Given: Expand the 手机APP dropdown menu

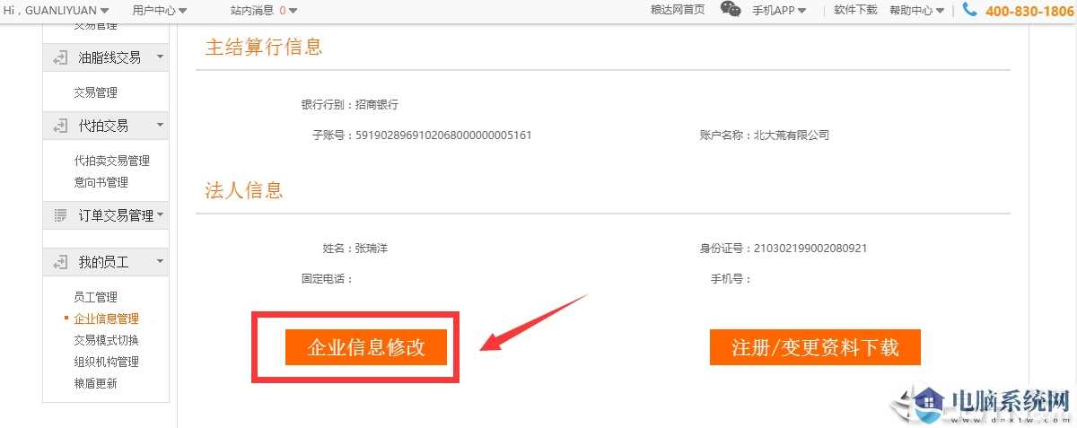Looking at the screenshot, I should tap(778, 11).
